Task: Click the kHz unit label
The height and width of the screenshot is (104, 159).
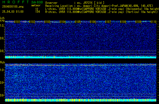Action: (2, 21)
